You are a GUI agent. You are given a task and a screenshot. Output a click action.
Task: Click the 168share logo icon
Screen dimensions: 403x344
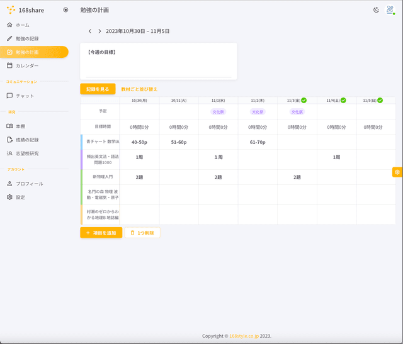pos(11,10)
